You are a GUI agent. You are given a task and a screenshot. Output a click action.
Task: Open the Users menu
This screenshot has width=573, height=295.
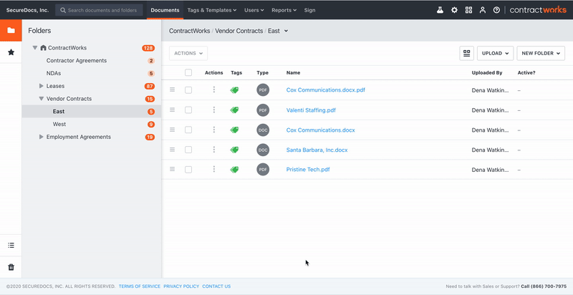[x=254, y=10]
